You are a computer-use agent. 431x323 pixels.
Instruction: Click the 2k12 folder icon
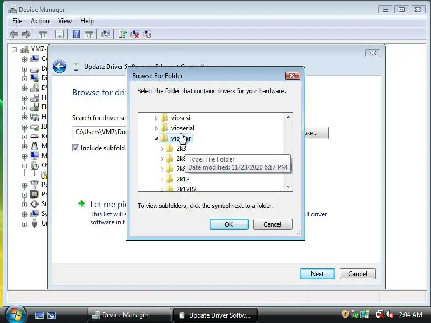point(170,179)
